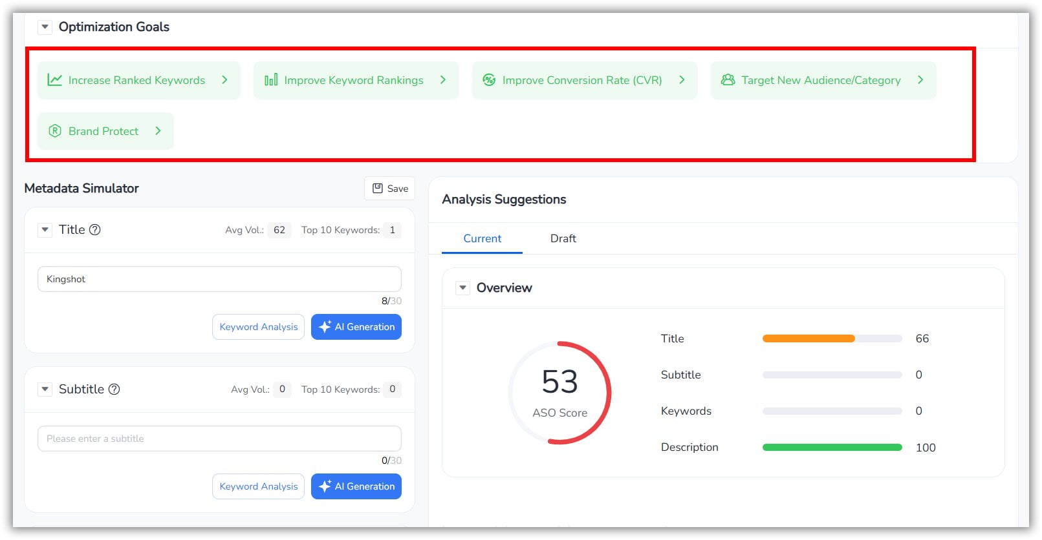Image resolution: width=1042 pixels, height=540 pixels.
Task: Click the Keywords label in Overview
Action: pyautogui.click(x=686, y=411)
